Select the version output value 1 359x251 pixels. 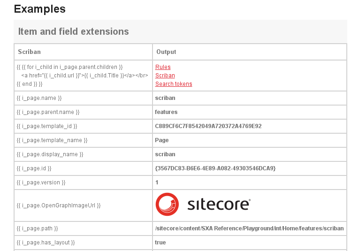157,183
